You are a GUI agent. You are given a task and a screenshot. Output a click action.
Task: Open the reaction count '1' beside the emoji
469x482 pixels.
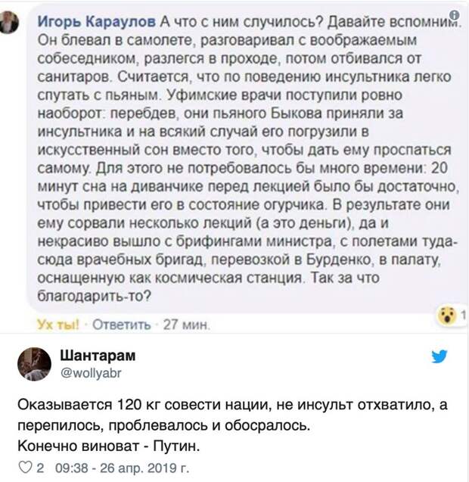click(463, 315)
